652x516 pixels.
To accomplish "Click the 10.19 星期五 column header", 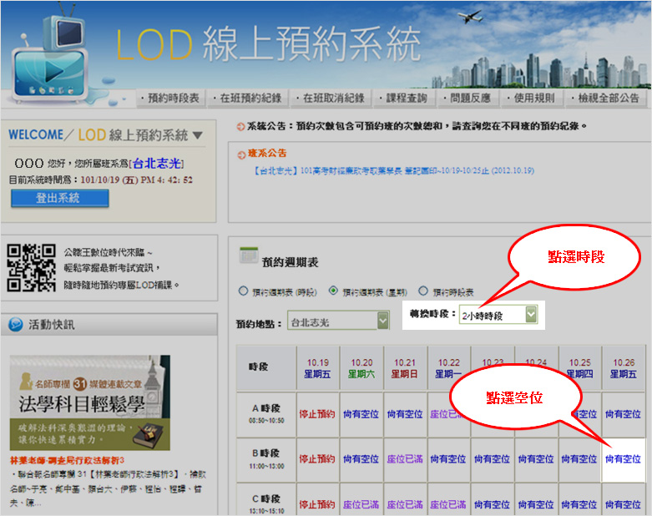I will tap(318, 368).
